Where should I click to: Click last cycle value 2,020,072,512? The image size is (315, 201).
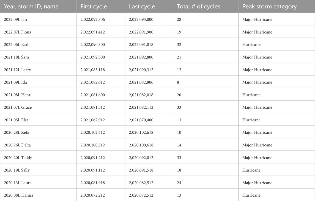coord(141,195)
